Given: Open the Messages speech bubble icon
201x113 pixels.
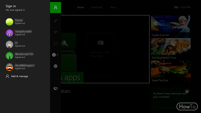Looking at the screenshot, I should pyautogui.click(x=55, y=44).
